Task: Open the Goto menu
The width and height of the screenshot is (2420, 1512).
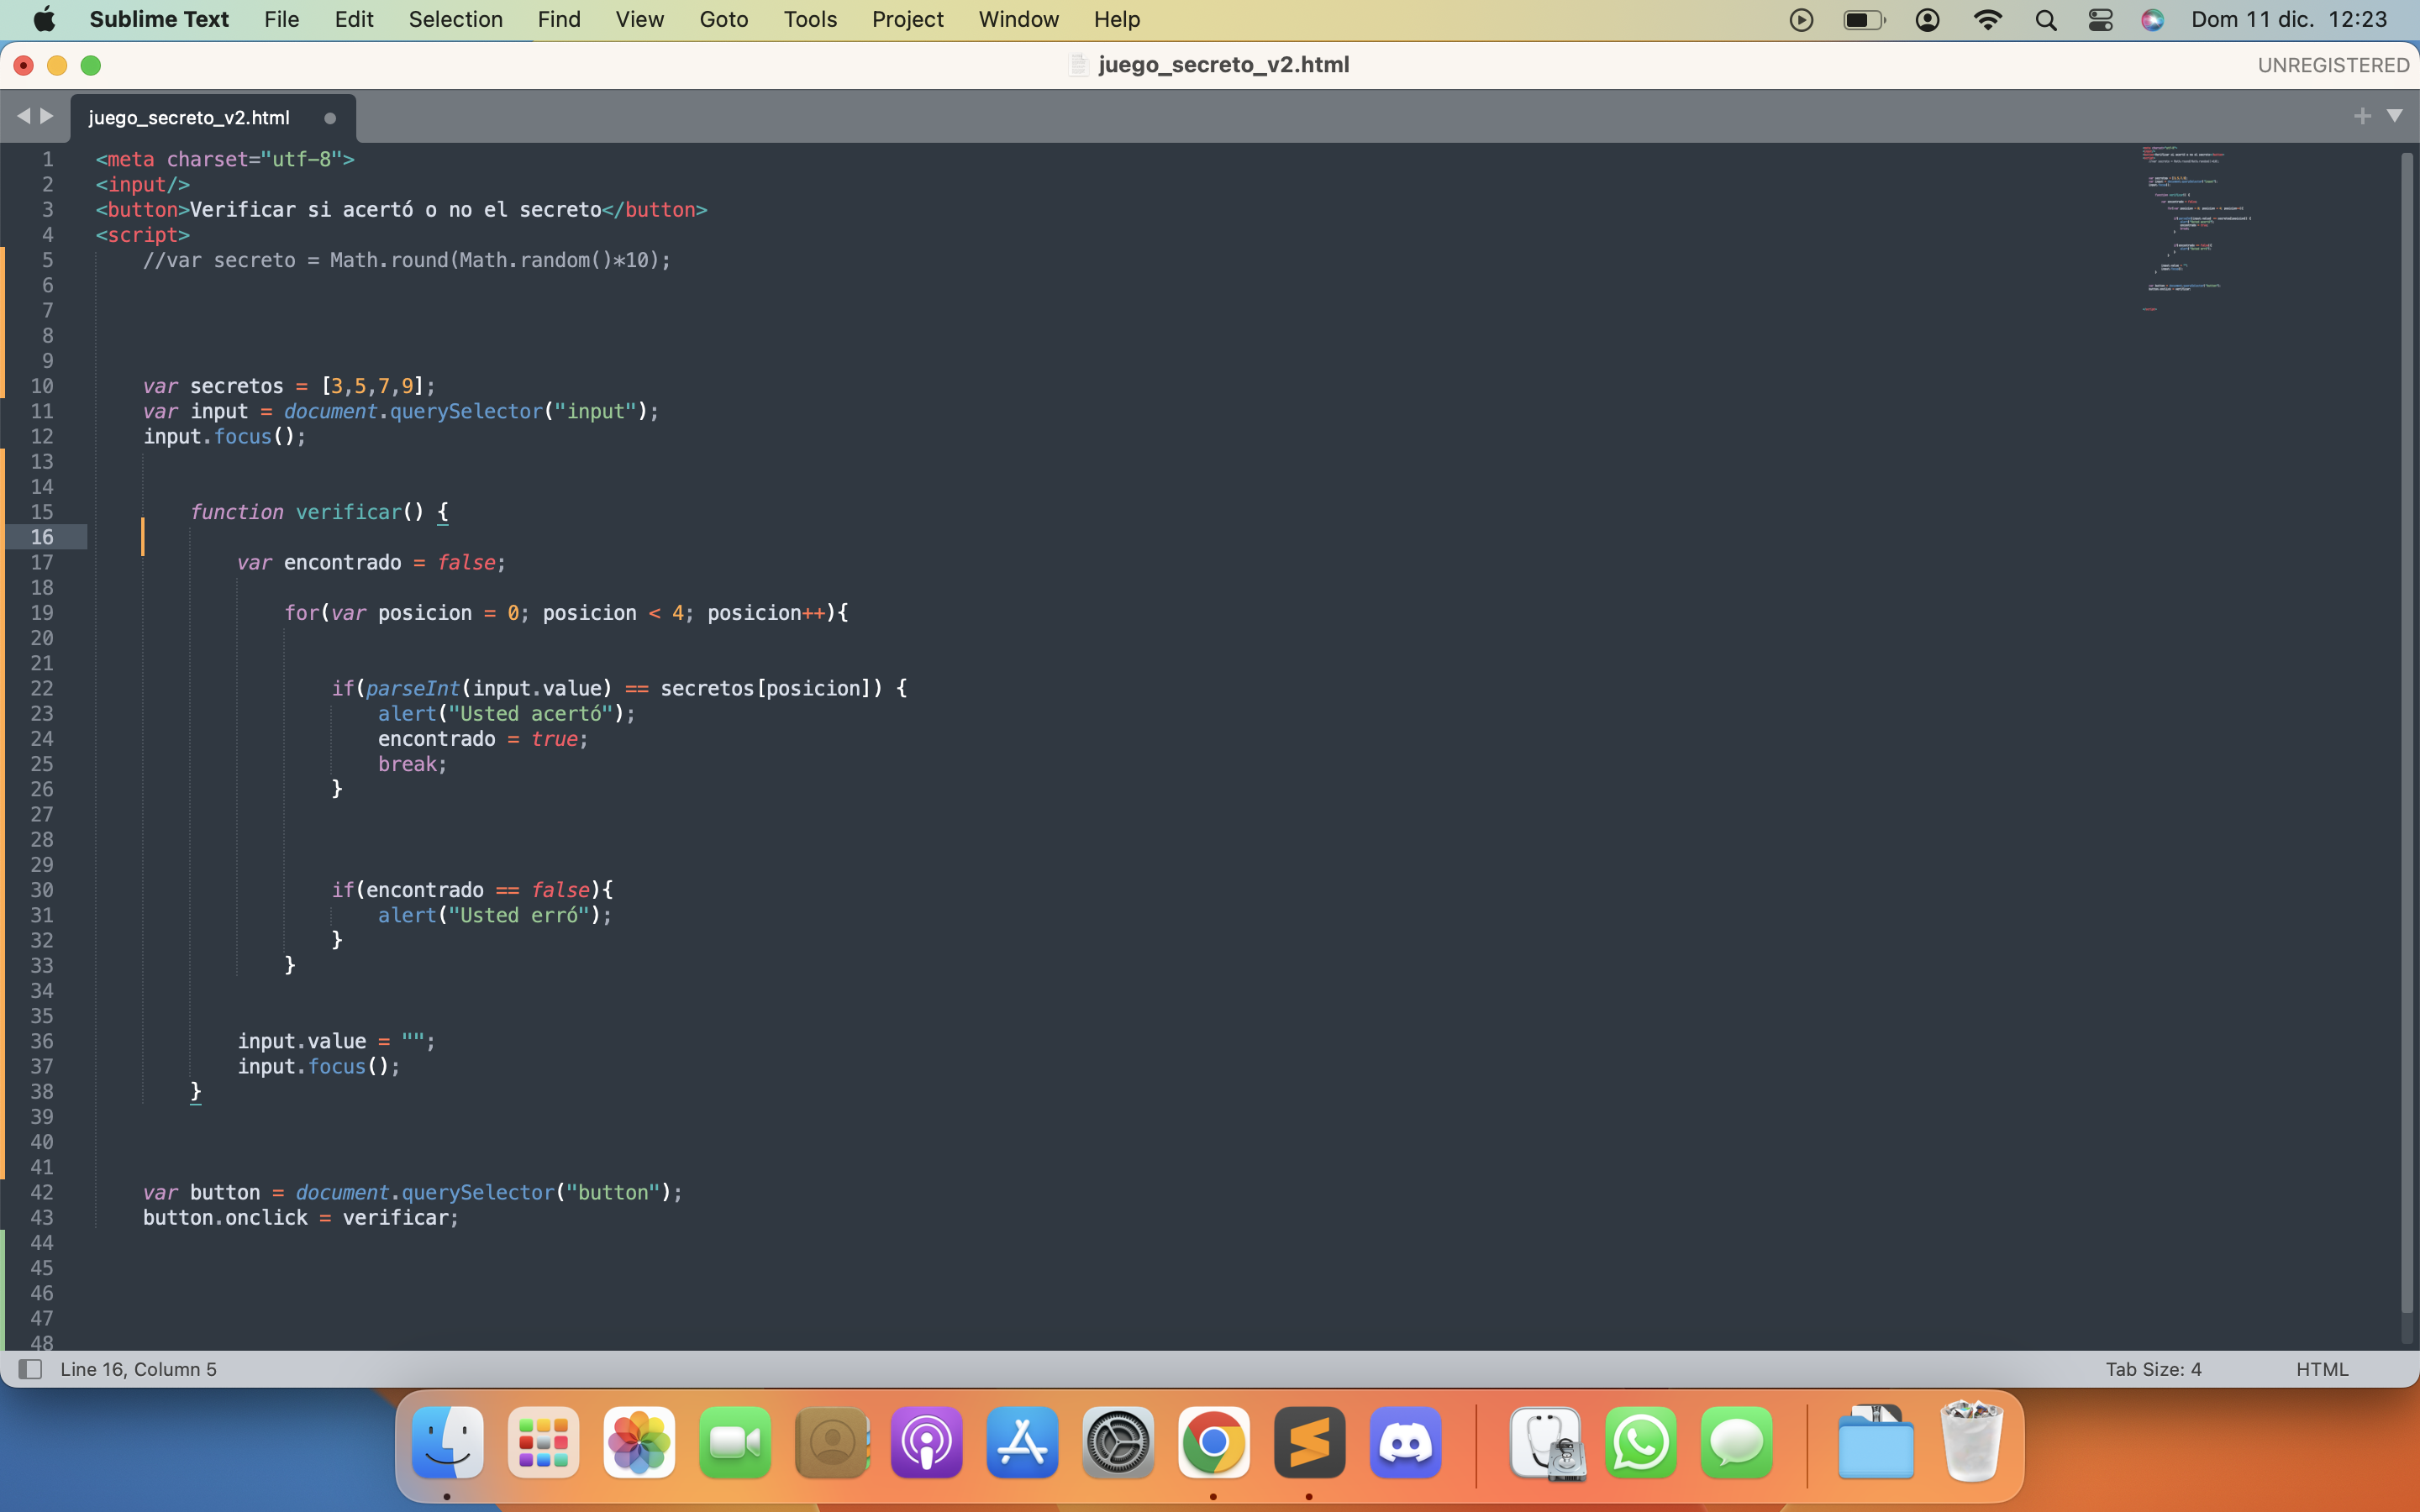Action: (724, 19)
